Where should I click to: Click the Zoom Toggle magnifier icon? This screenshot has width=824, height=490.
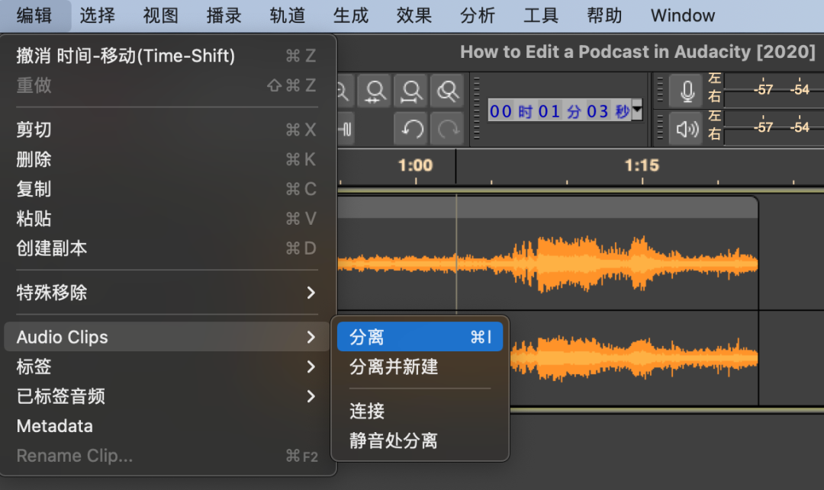pyautogui.click(x=447, y=91)
